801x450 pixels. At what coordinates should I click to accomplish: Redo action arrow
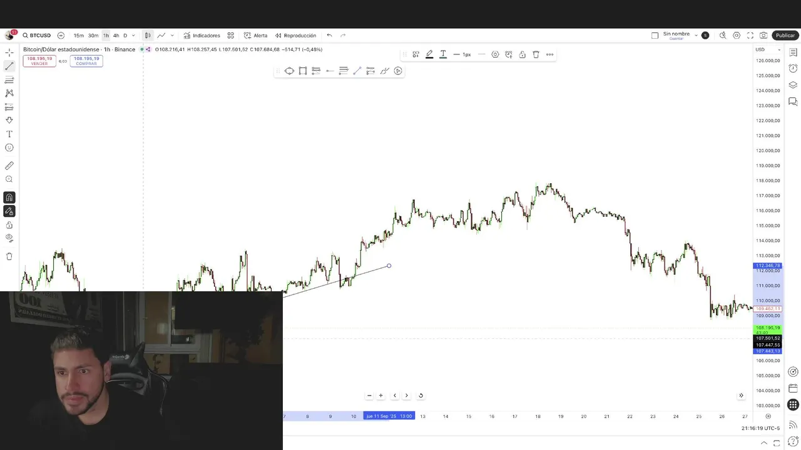click(343, 36)
